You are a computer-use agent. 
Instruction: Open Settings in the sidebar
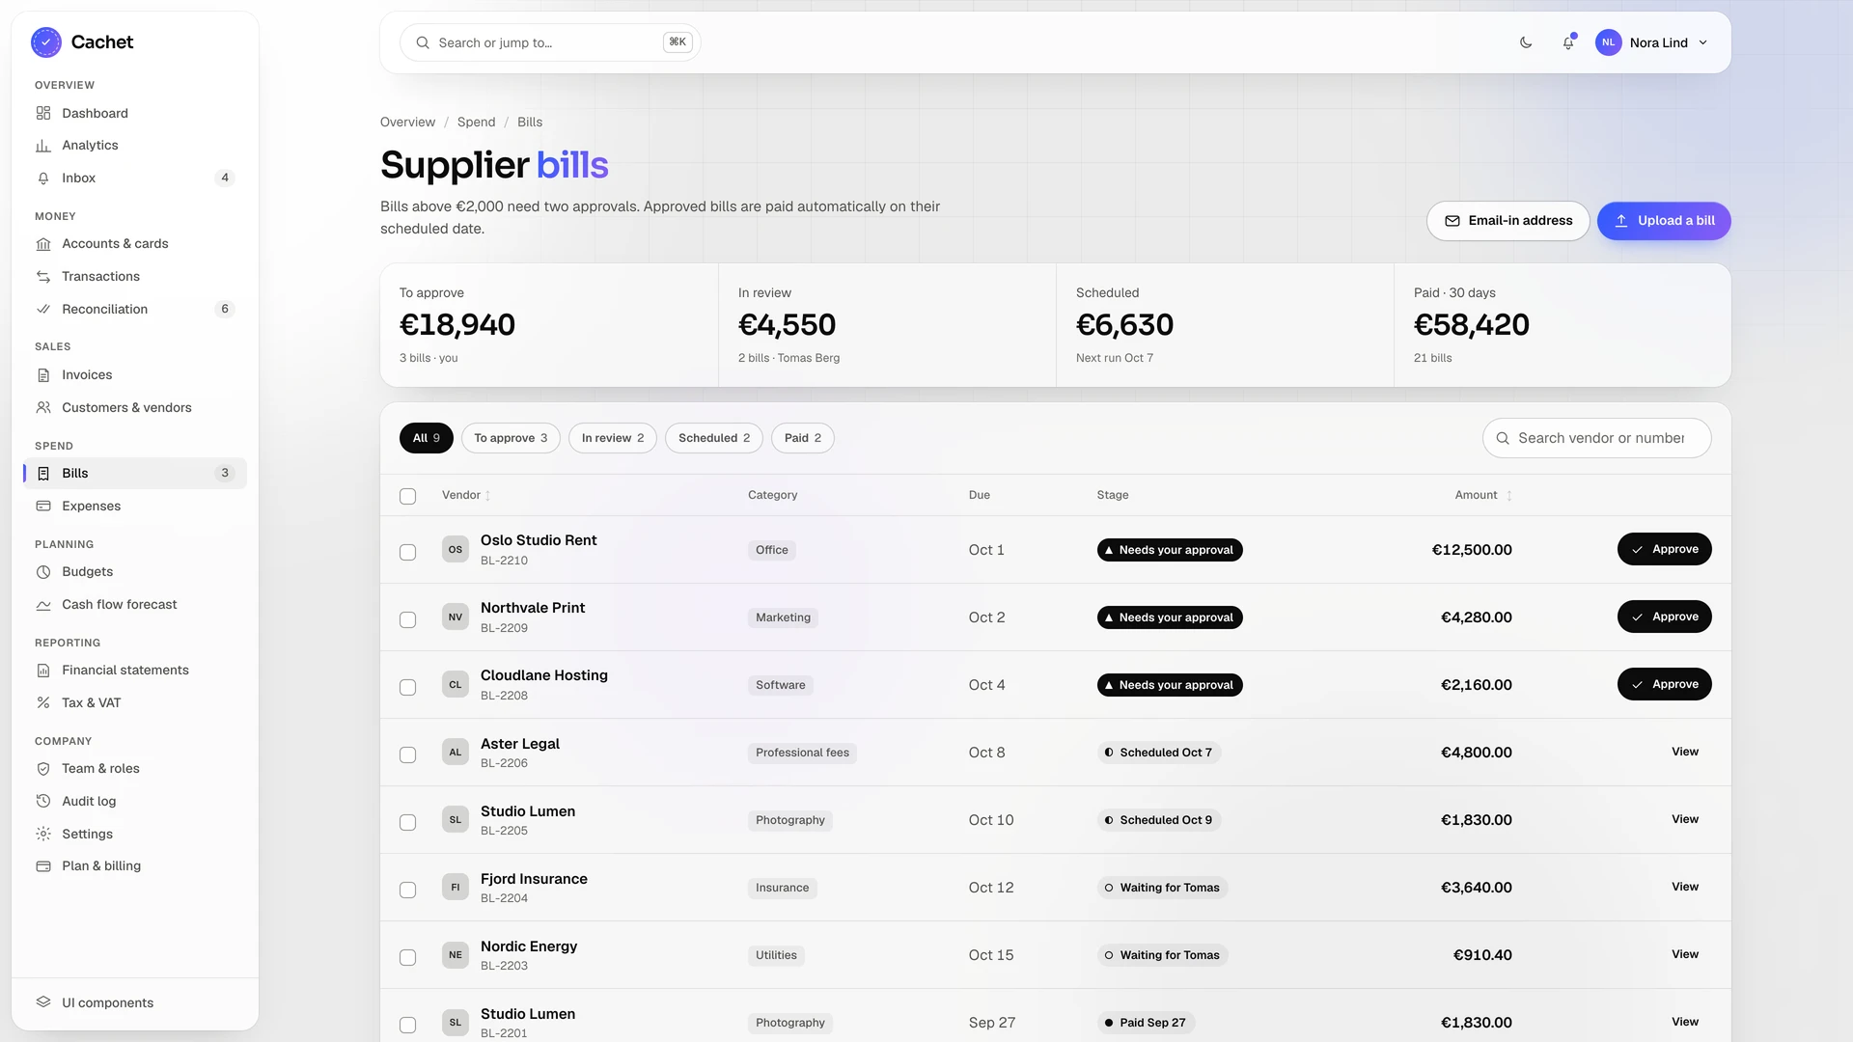click(x=135, y=835)
